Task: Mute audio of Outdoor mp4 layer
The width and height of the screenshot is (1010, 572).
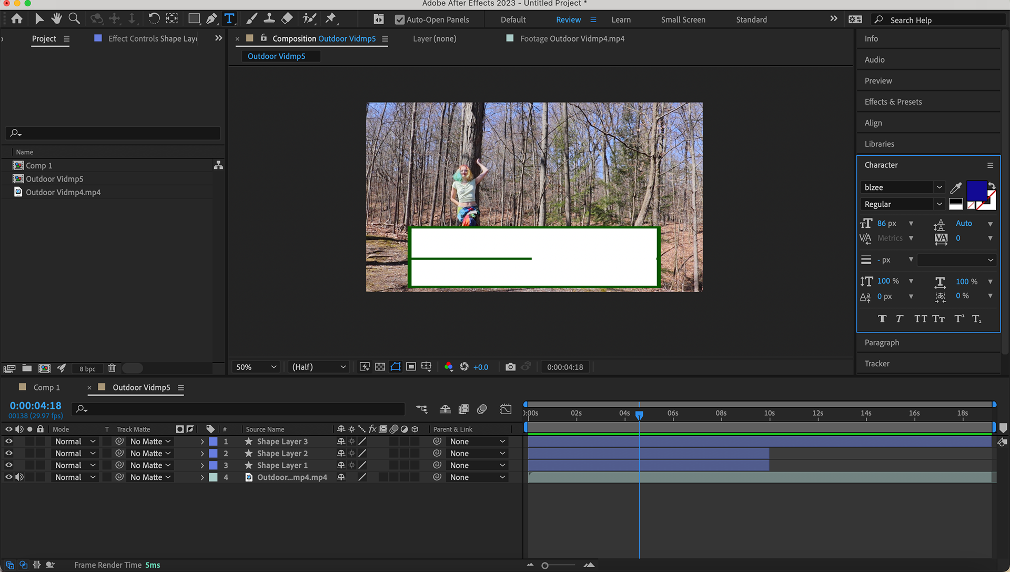Action: pyautogui.click(x=19, y=477)
